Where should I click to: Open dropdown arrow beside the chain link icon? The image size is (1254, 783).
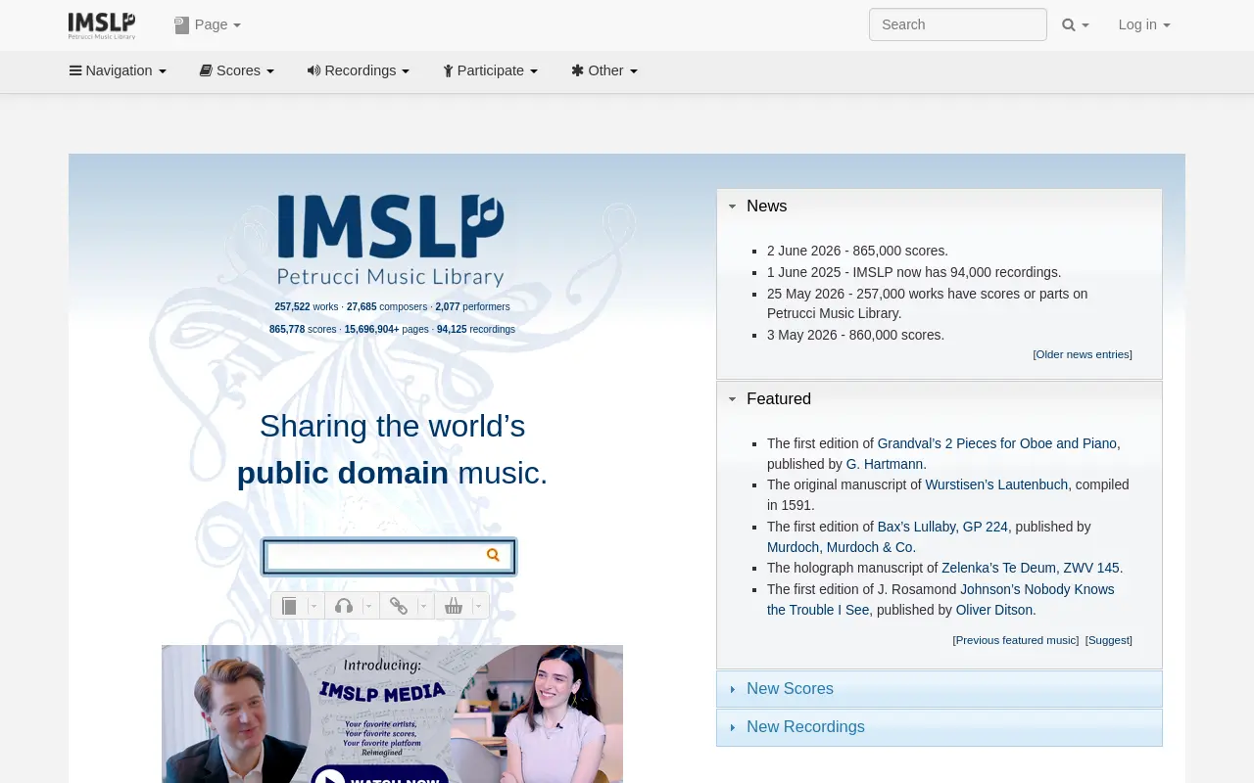[424, 606]
